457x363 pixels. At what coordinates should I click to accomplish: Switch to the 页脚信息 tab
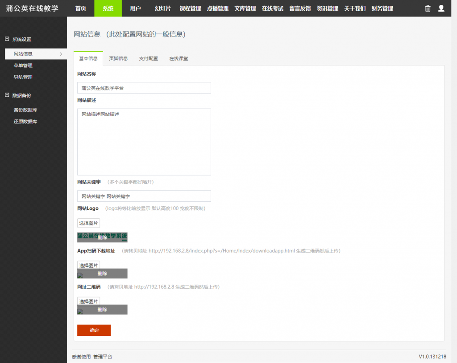click(118, 58)
